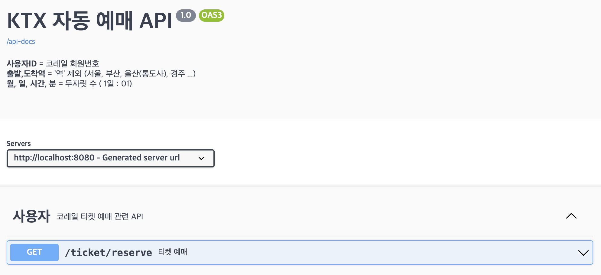The height and width of the screenshot is (275, 601).
Task: Click the /ticket/reserve endpoint path
Action: [x=109, y=252]
